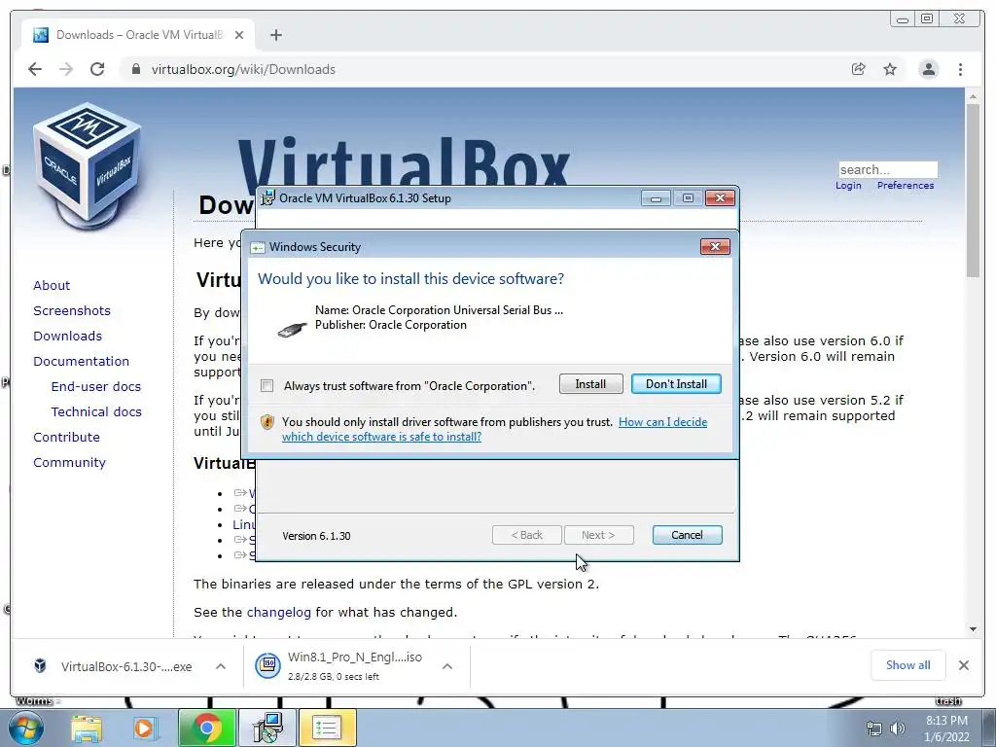Click the page scrollbar thumb

pos(973,190)
